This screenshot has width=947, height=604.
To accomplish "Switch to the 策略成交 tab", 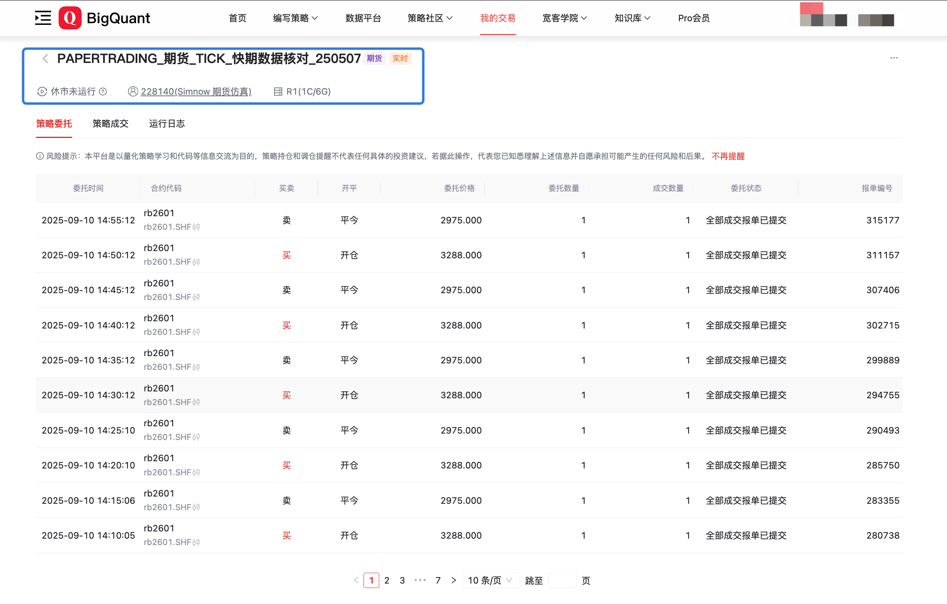I will pos(110,124).
